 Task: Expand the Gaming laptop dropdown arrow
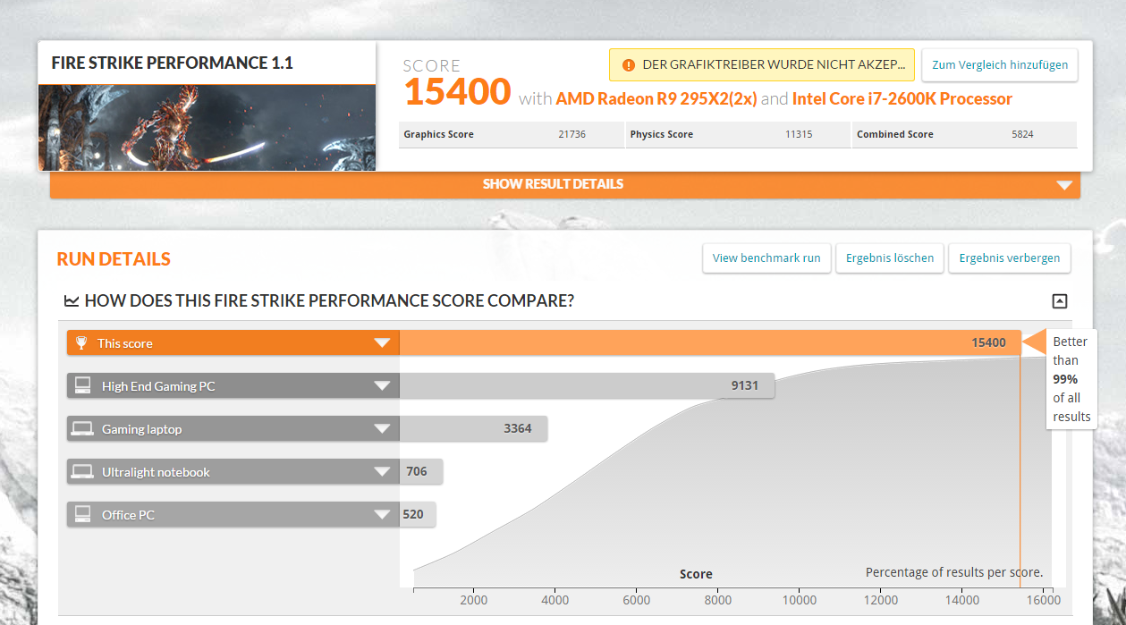[x=382, y=429]
